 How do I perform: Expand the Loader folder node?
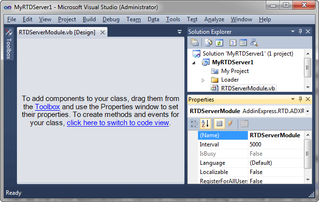[x=203, y=80]
